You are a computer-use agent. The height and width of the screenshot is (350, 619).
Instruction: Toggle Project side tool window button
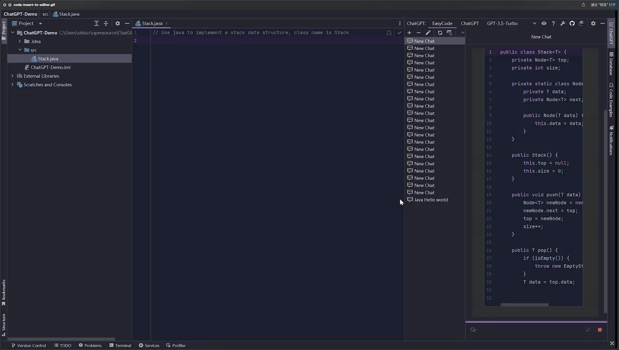point(4,30)
